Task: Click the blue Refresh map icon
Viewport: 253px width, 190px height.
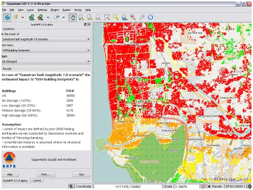Action: click(x=150, y=17)
